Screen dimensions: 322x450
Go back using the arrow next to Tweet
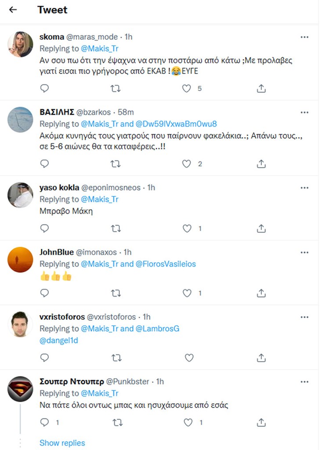coord(13,10)
